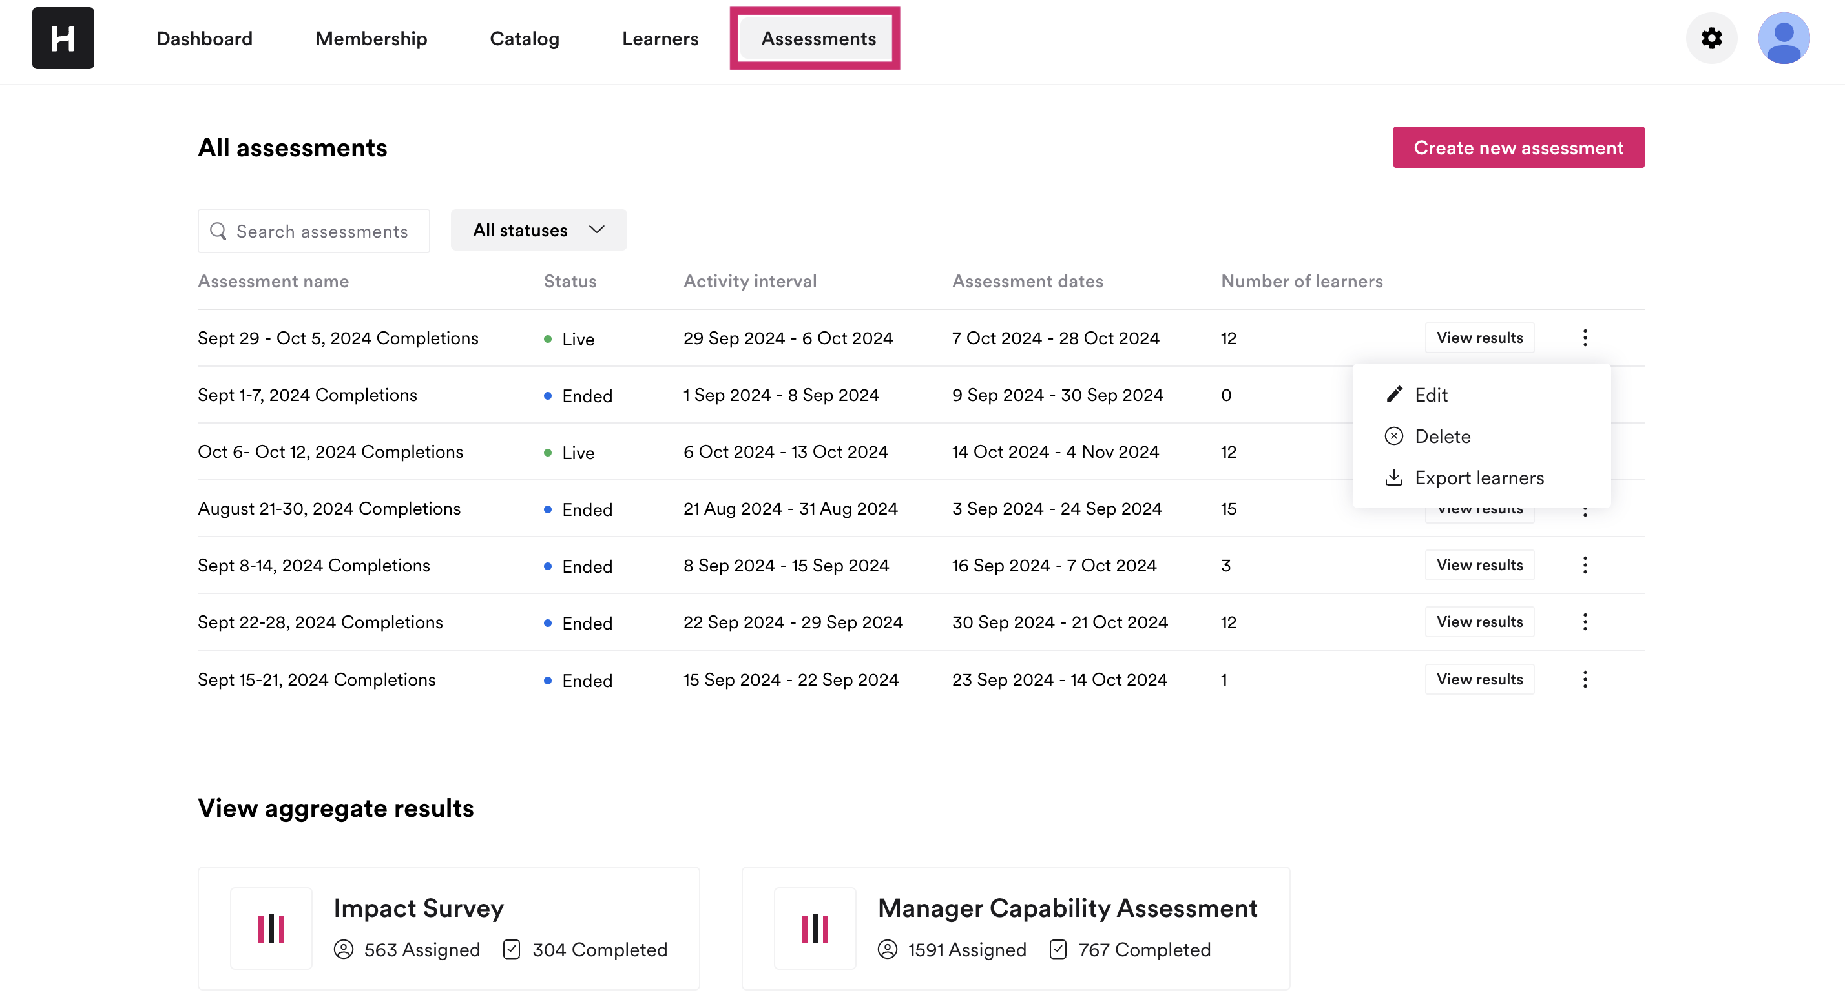Viewport: 1845px width, 1006px height.
Task: Navigate to the Learners tab
Action: point(660,39)
